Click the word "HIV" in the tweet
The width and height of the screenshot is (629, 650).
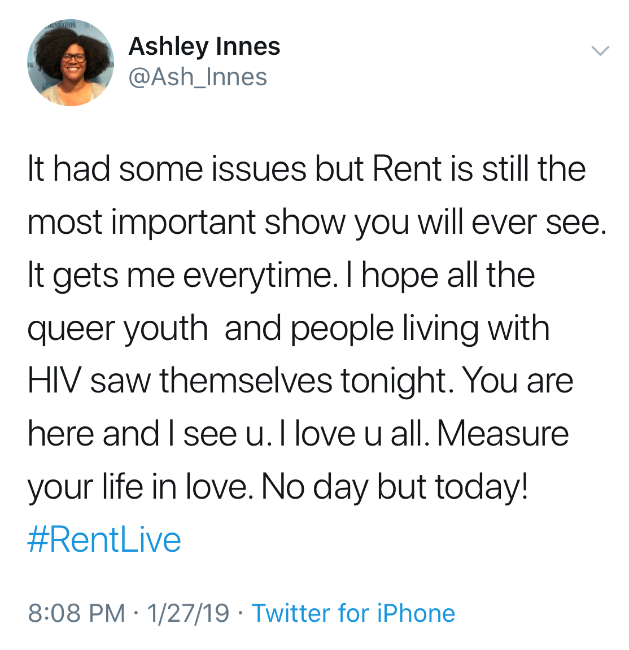click(x=54, y=381)
